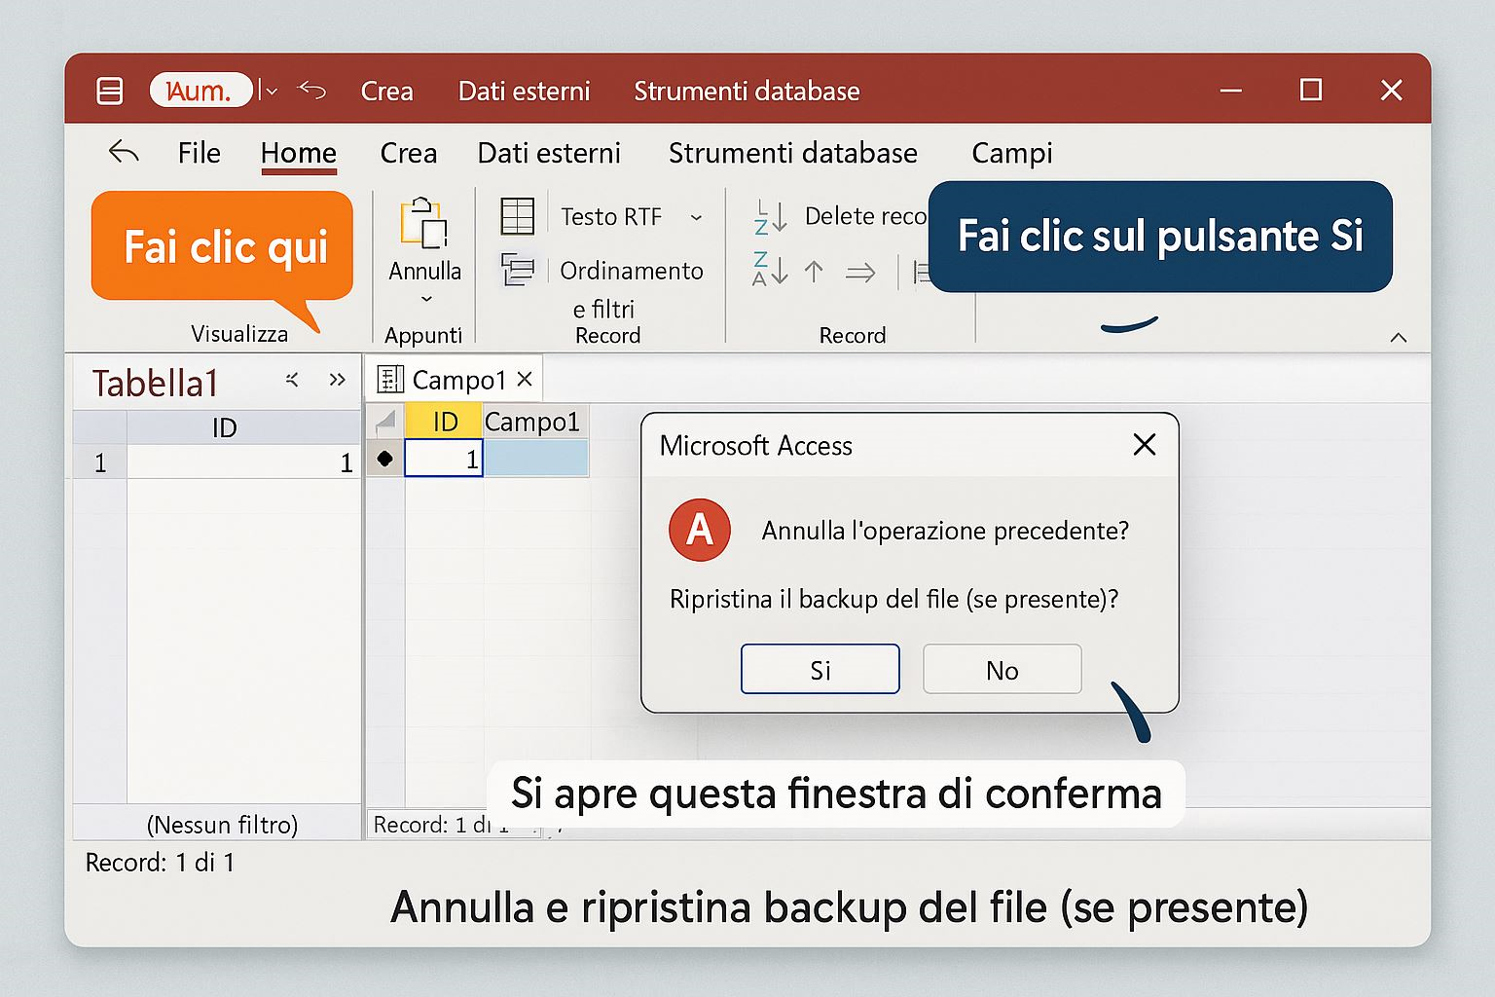Switch to Strumenti database ribbon tab
The image size is (1495, 997).
pos(792,153)
